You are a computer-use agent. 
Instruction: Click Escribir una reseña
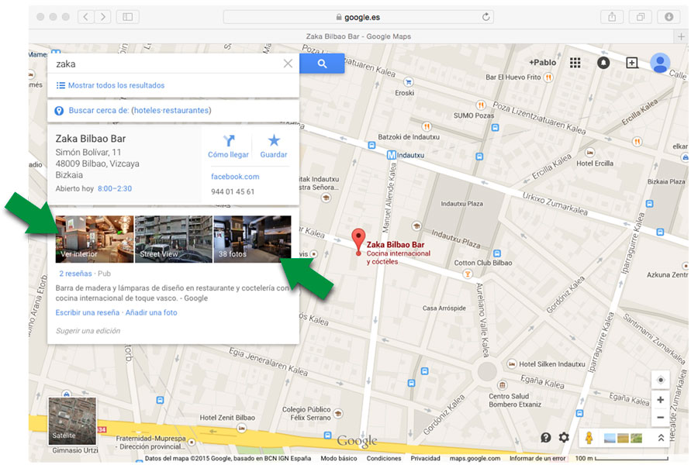[87, 313]
